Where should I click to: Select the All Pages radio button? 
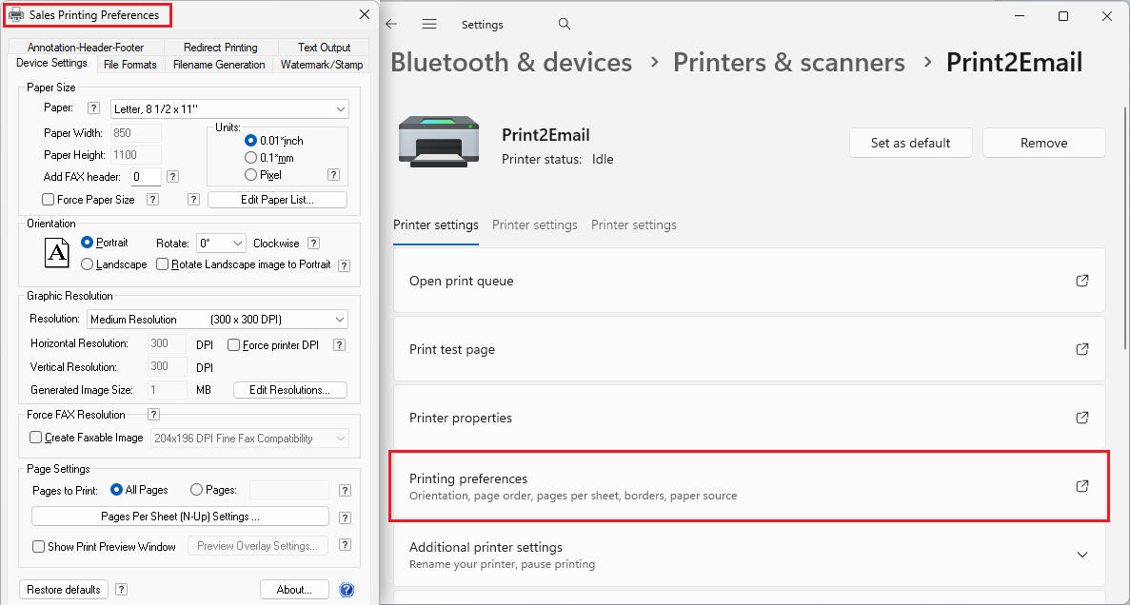[x=116, y=490]
